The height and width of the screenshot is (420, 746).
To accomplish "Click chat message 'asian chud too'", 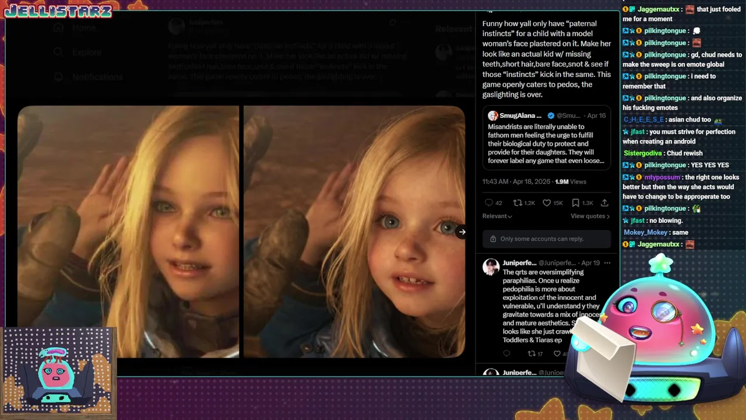I will pyautogui.click(x=689, y=120).
